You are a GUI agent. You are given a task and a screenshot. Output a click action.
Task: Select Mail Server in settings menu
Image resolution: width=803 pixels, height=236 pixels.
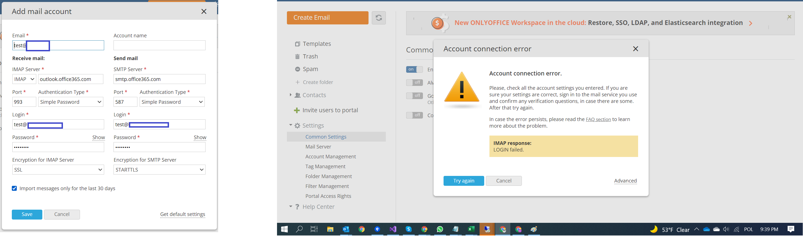318,147
